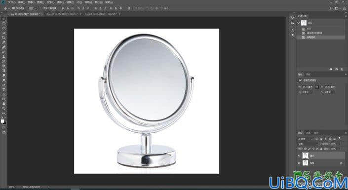Select the Hand tool
Viewport: 348px width, 190px height.
pos(4,104)
